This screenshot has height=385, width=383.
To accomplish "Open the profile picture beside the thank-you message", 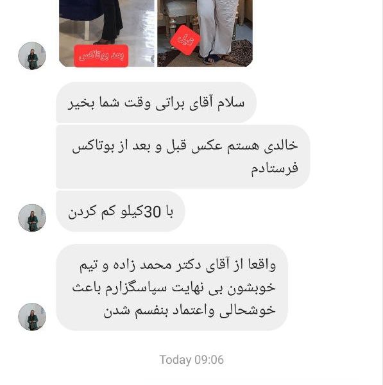I will pos(32,317).
